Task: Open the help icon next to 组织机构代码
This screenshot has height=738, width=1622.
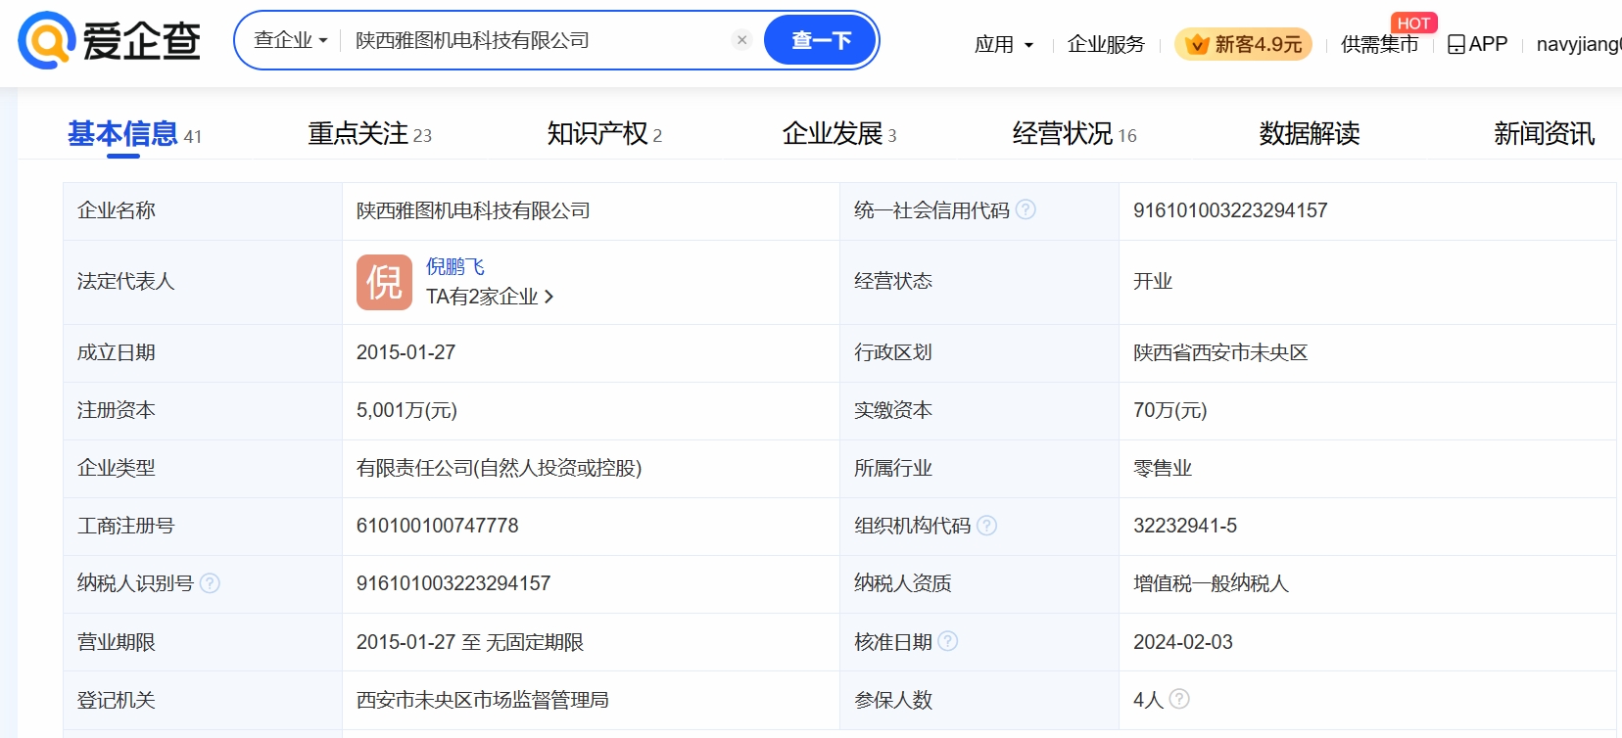Action: pyautogui.click(x=987, y=526)
